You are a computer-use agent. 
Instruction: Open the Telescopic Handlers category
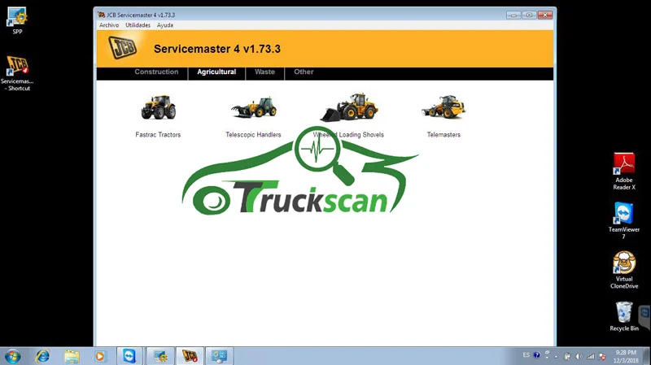coord(254,107)
